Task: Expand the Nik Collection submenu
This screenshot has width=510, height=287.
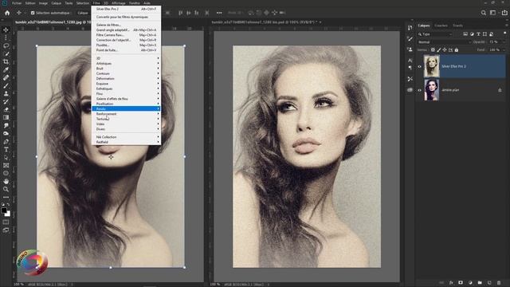Action: point(126,137)
